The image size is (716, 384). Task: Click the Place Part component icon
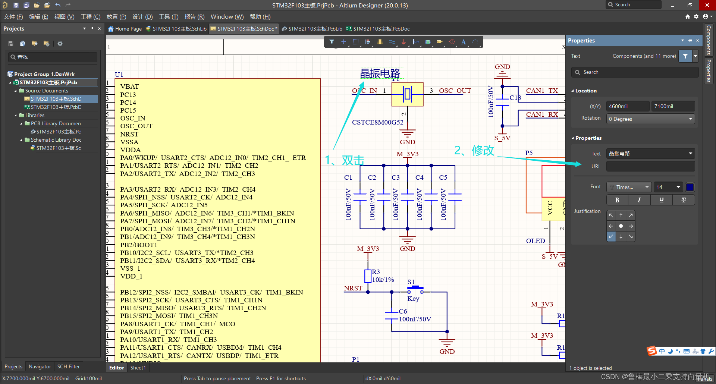pyautogui.click(x=380, y=42)
